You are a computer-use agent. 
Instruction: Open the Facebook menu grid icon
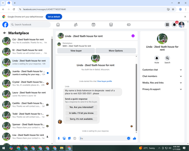(x=167, y=25)
